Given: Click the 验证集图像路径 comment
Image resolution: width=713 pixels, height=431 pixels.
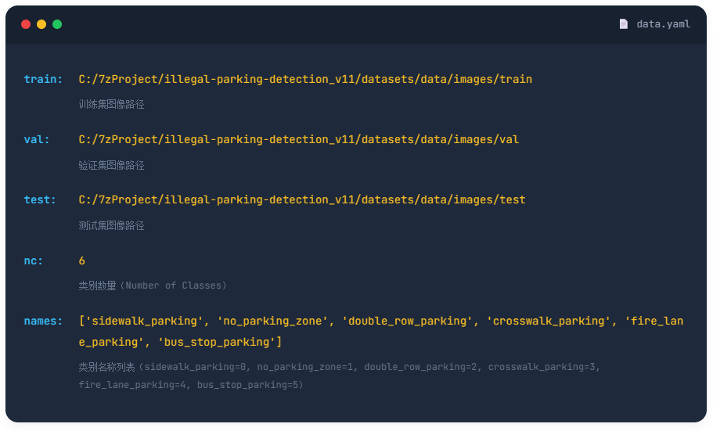Looking at the screenshot, I should click(x=111, y=165).
